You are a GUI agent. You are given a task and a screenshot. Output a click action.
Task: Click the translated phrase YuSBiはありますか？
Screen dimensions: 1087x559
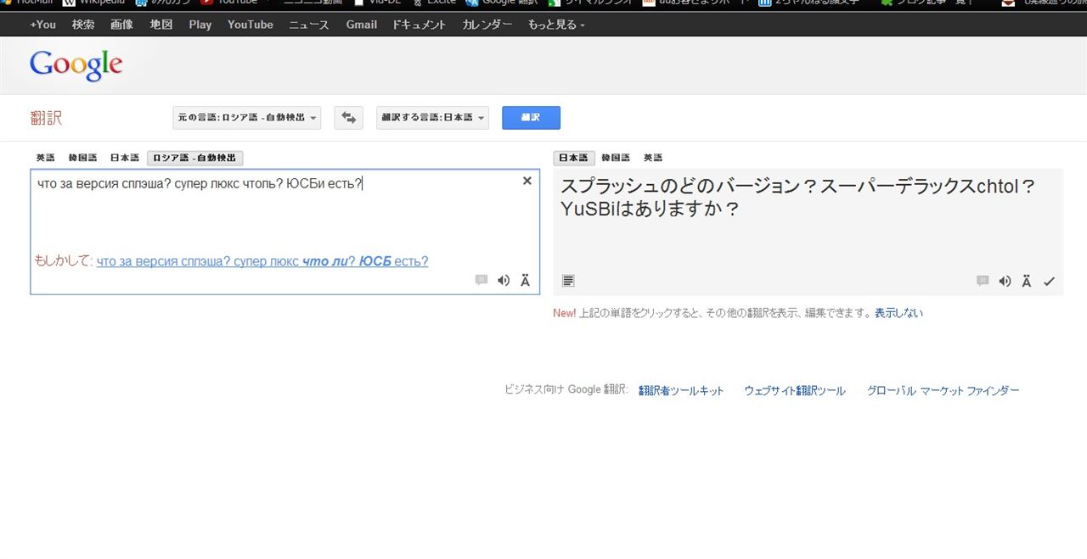(x=650, y=209)
